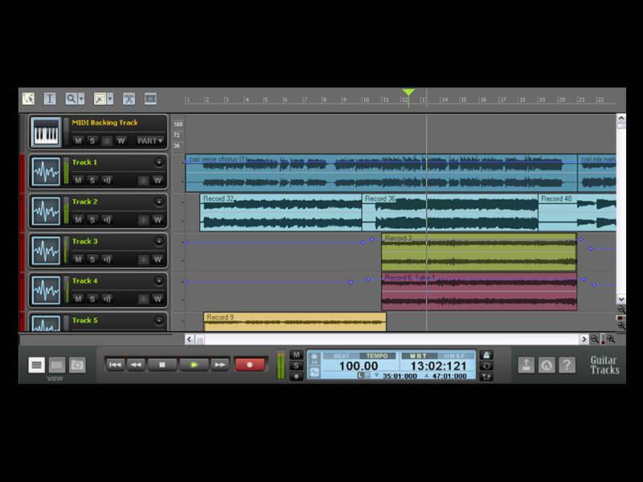Image resolution: width=643 pixels, height=482 pixels.
Task: Click the scissors split tool
Action: (x=129, y=99)
